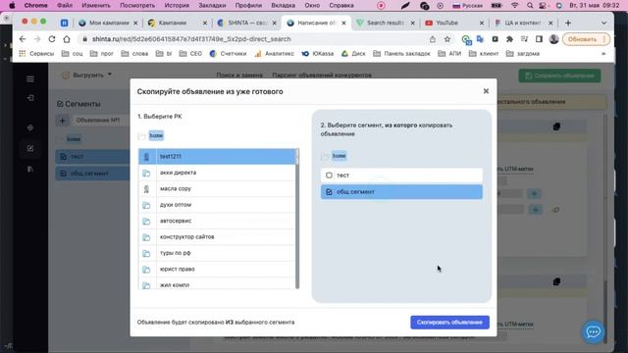Open the Chrome extensions puzzle icon
This screenshot has height=353, width=628.
tap(509, 39)
